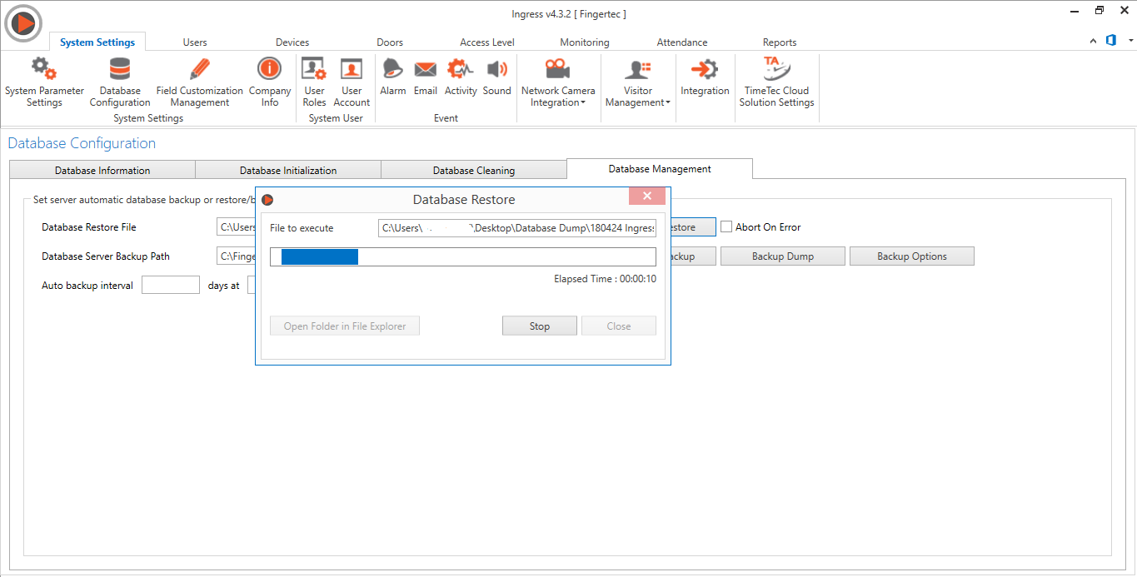Expand the ribbon options down arrow
The width and height of the screenshot is (1137, 577).
(1130, 41)
